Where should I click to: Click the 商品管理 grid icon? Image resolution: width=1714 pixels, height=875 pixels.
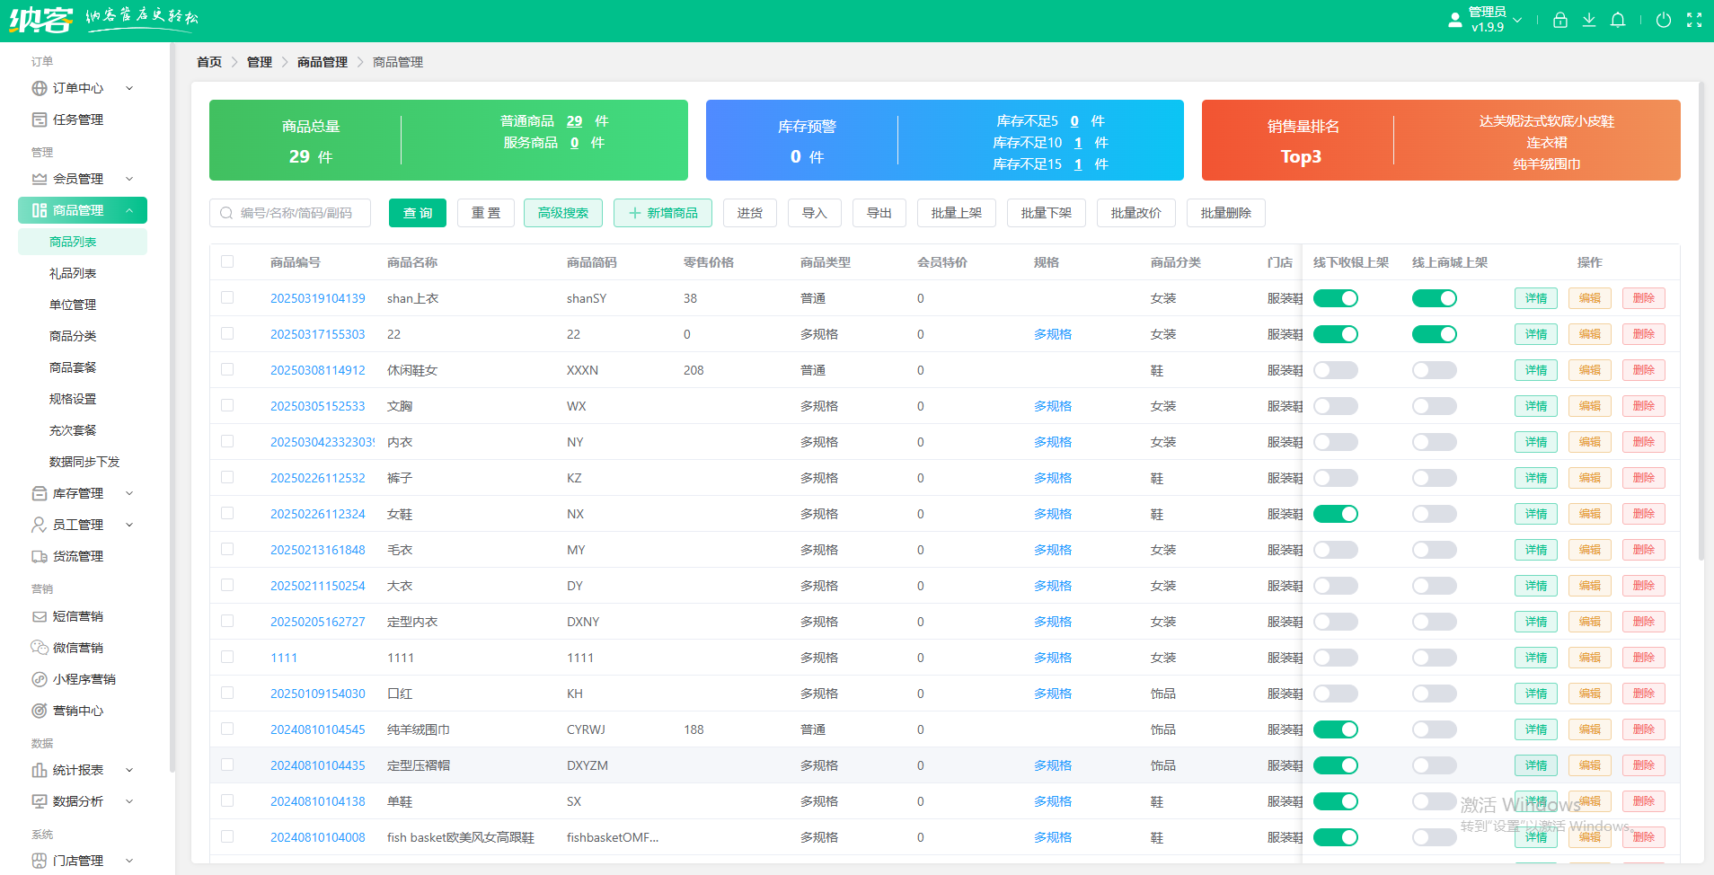(40, 210)
